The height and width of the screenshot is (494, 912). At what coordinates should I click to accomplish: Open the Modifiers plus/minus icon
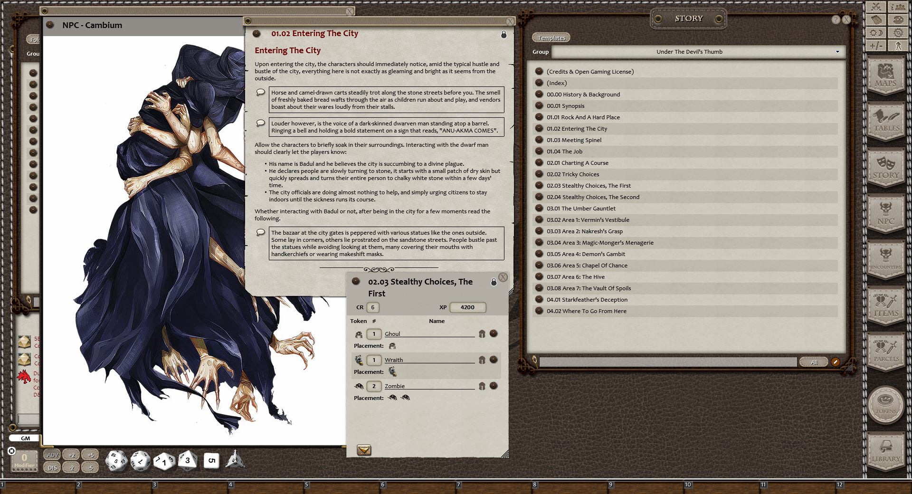point(876,46)
